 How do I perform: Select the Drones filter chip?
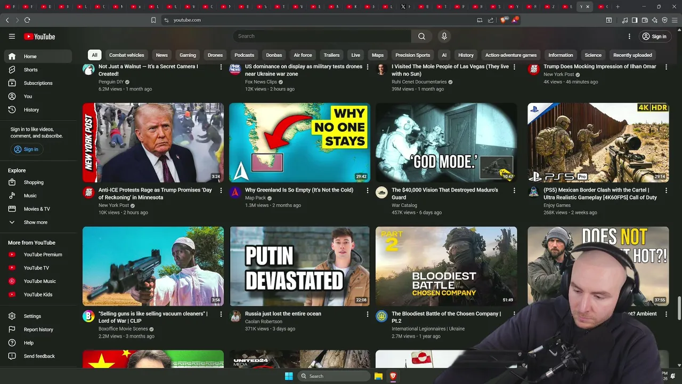click(215, 55)
